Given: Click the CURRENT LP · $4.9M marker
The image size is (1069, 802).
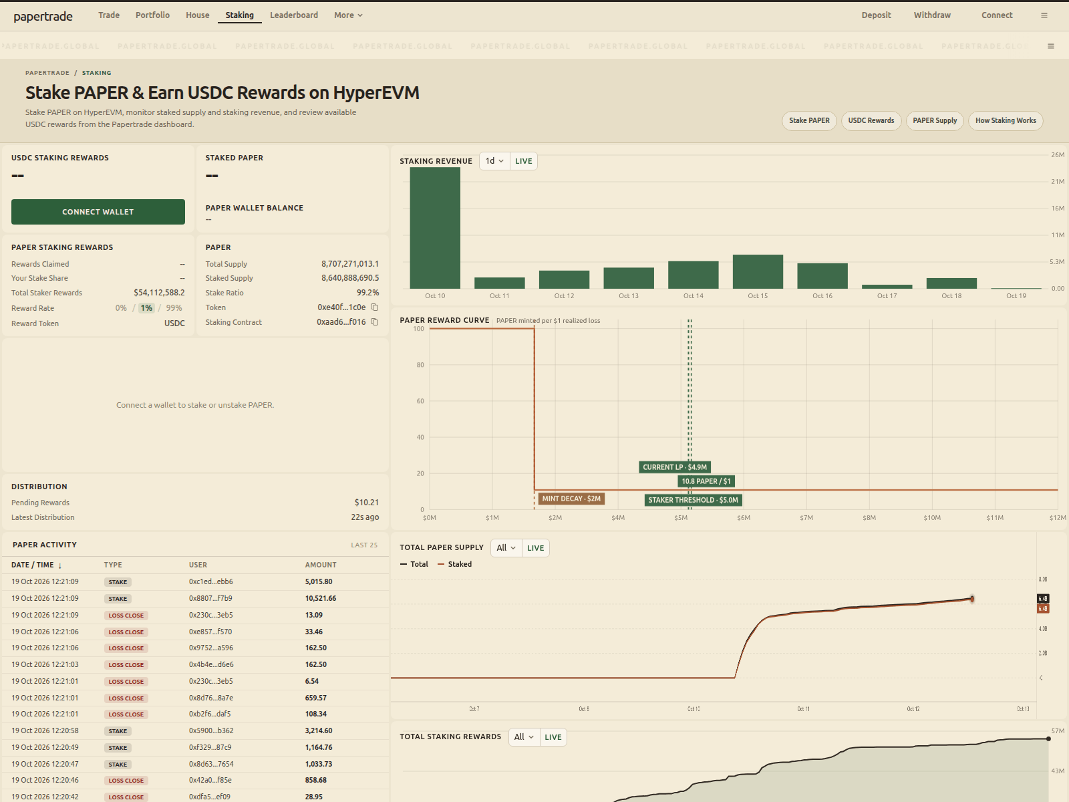Looking at the screenshot, I should tap(675, 467).
